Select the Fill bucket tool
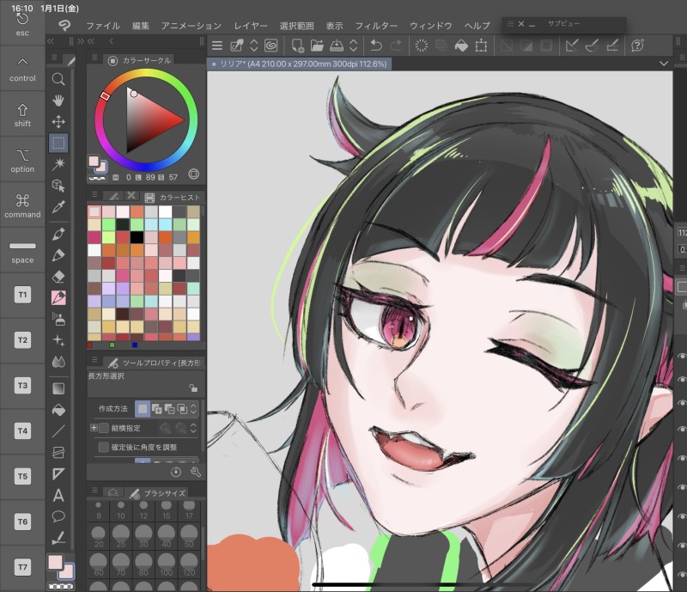This screenshot has height=592, width=687. coord(58,410)
